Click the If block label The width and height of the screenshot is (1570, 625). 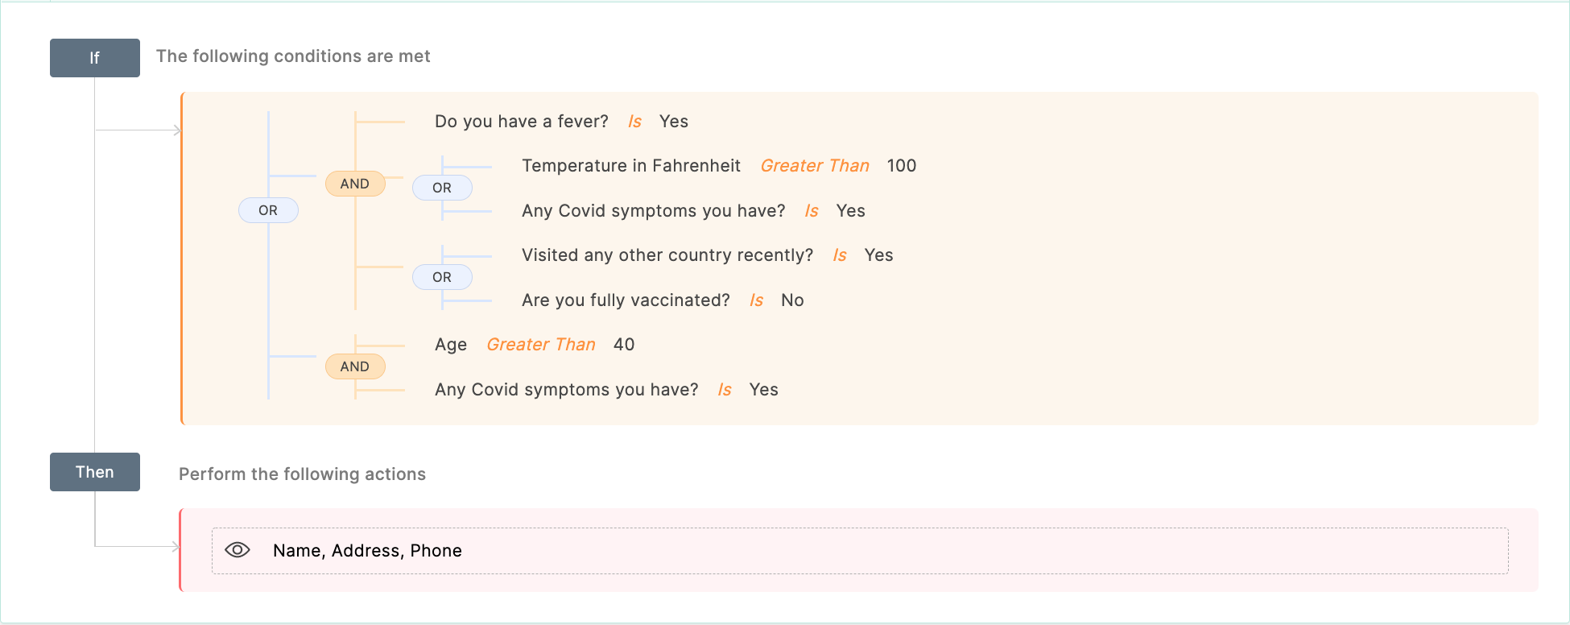click(x=95, y=58)
